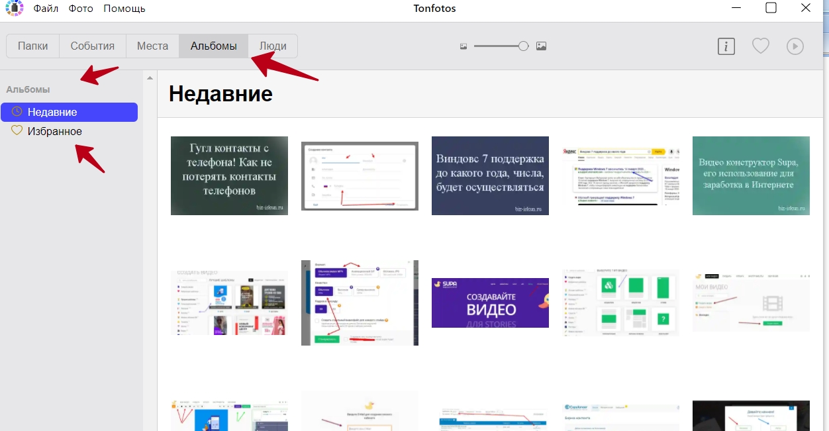
Task: Select the Yandex search results screenshot thumbnail
Action: [x=620, y=176]
